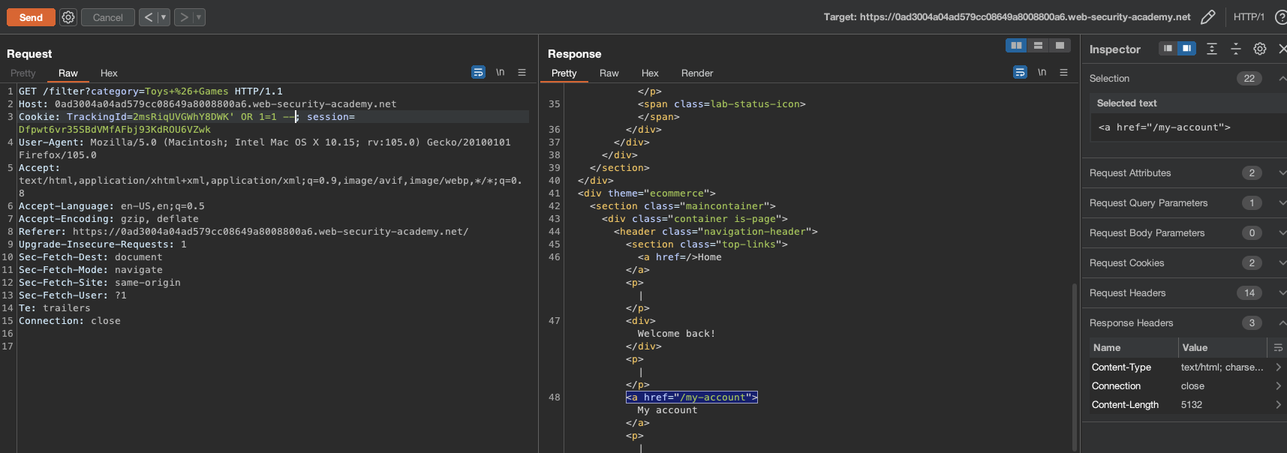Toggle word wrap in the Response pane
Image resolution: width=1287 pixels, height=453 pixels.
point(1020,73)
